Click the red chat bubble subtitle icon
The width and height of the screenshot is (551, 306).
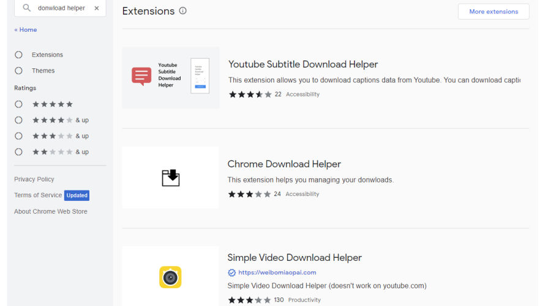tap(141, 76)
